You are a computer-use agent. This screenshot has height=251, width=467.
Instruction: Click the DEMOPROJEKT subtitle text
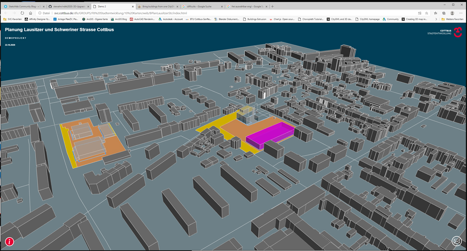[x=15, y=38]
